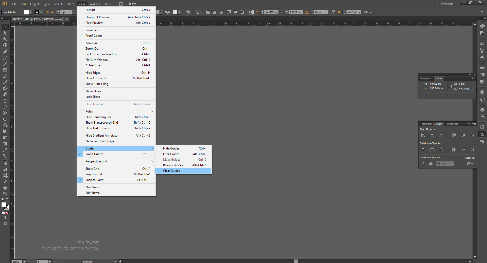
Task: Open the Symbols panel club icon
Action: [482, 58]
